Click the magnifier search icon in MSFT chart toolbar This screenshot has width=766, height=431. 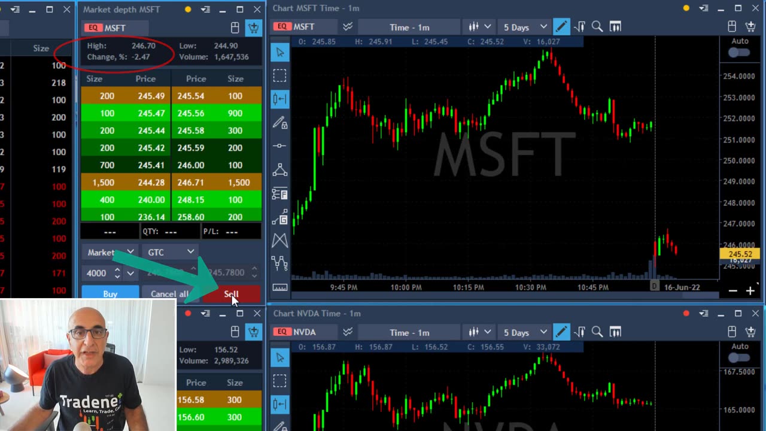point(597,26)
